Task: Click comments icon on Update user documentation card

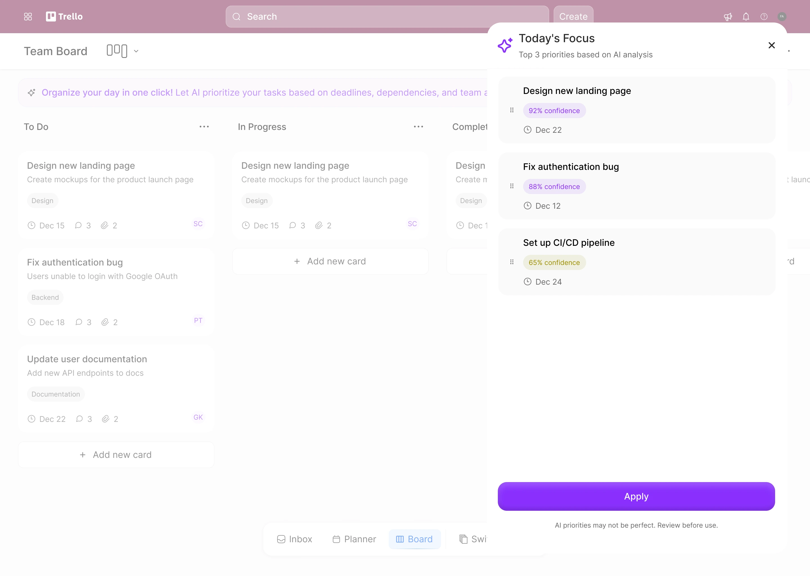Action: (79, 419)
